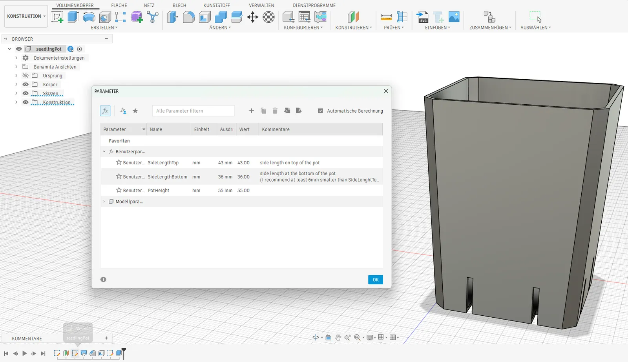Confirm Parameter dialog with OK button
The image size is (628, 362).
click(376, 280)
